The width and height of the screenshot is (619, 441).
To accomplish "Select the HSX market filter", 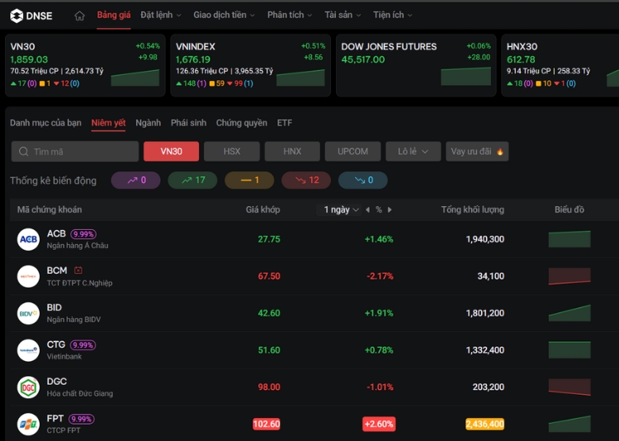I will pos(232,152).
